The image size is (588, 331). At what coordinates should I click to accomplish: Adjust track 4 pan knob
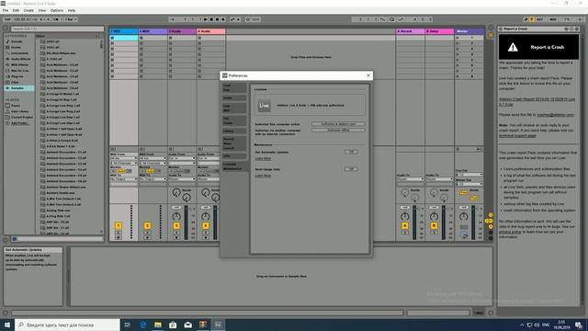point(206,217)
